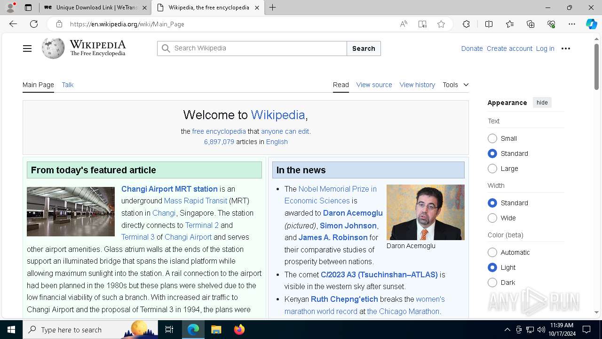The width and height of the screenshot is (602, 339).
Task: Go back to previous page
Action: pos(13,24)
